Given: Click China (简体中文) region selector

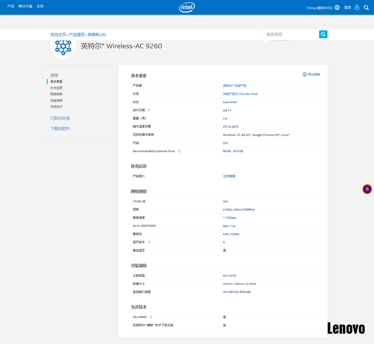Looking at the screenshot, I should [x=319, y=8].
